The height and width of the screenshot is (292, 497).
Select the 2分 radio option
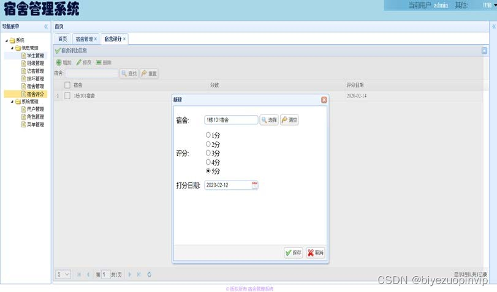point(208,144)
